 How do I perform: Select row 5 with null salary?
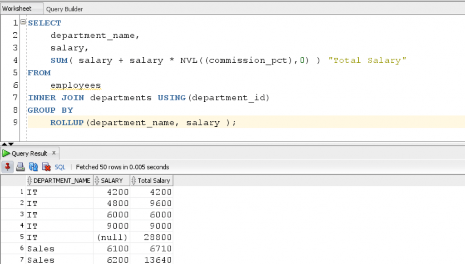(21, 237)
